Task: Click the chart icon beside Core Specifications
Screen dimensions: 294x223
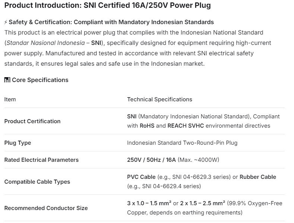Action: (x=7, y=80)
